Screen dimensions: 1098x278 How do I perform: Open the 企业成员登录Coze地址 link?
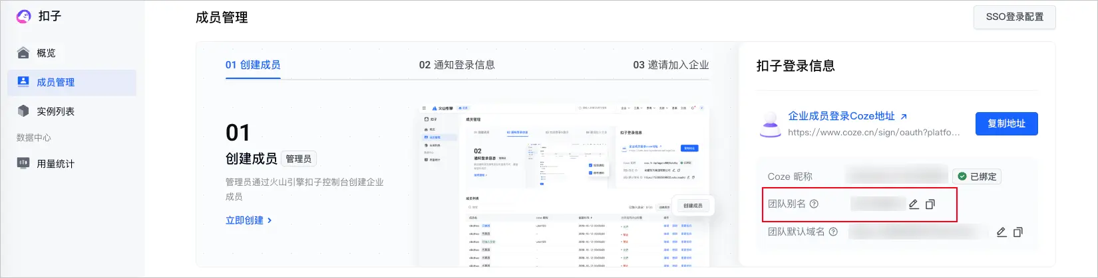pyautogui.click(x=841, y=116)
